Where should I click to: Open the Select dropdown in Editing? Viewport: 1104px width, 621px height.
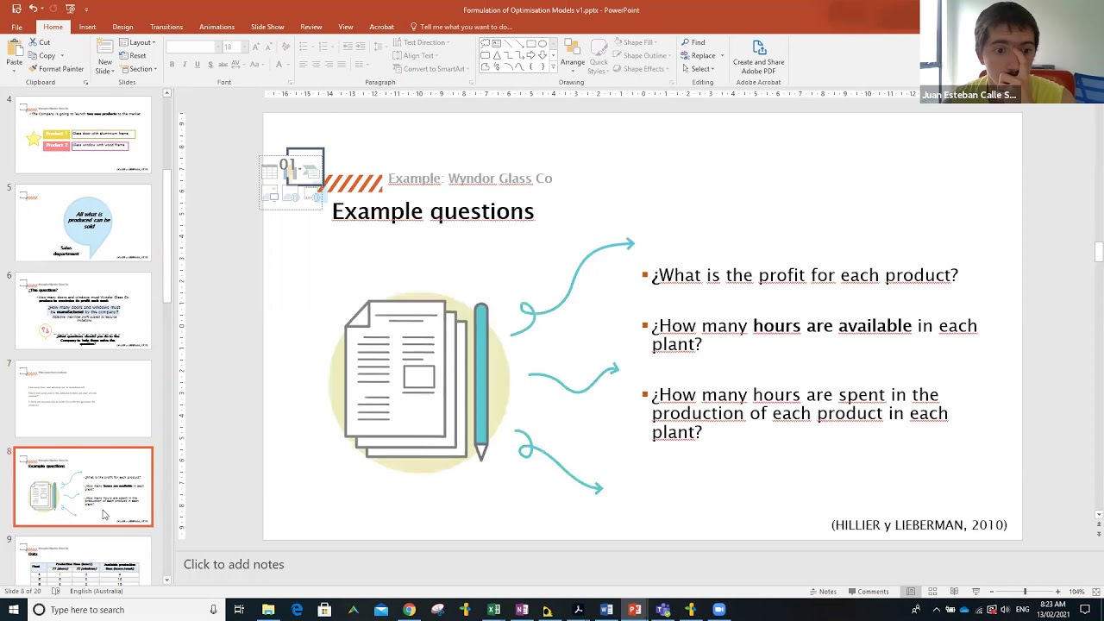coord(699,69)
